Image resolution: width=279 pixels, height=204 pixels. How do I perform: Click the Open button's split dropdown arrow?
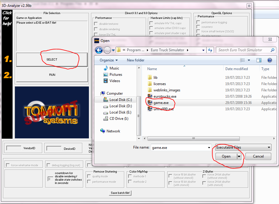[x=239, y=156]
